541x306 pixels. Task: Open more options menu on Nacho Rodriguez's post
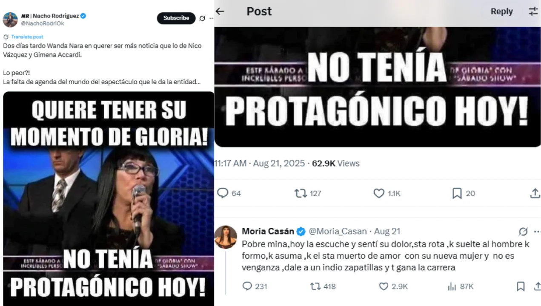212,18
